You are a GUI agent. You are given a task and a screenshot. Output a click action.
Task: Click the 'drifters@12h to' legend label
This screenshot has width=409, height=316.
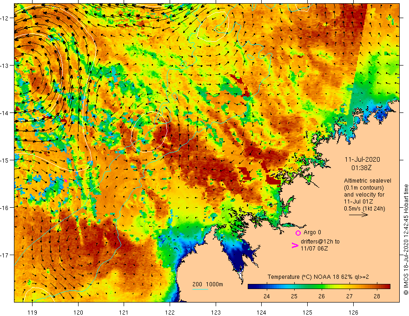coord(320,242)
